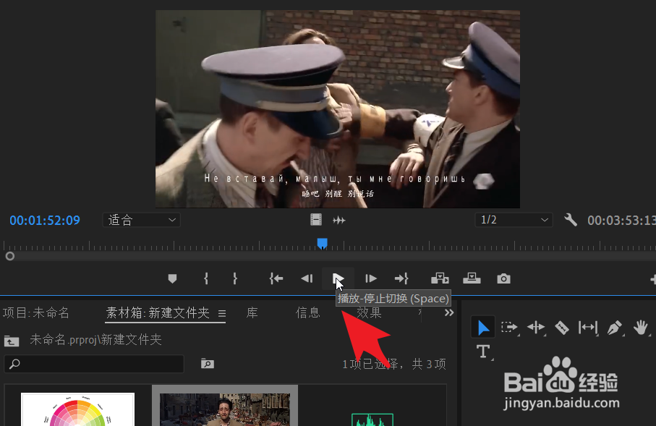Click the Insert clip button
This screenshot has height=426, width=656.
point(440,278)
